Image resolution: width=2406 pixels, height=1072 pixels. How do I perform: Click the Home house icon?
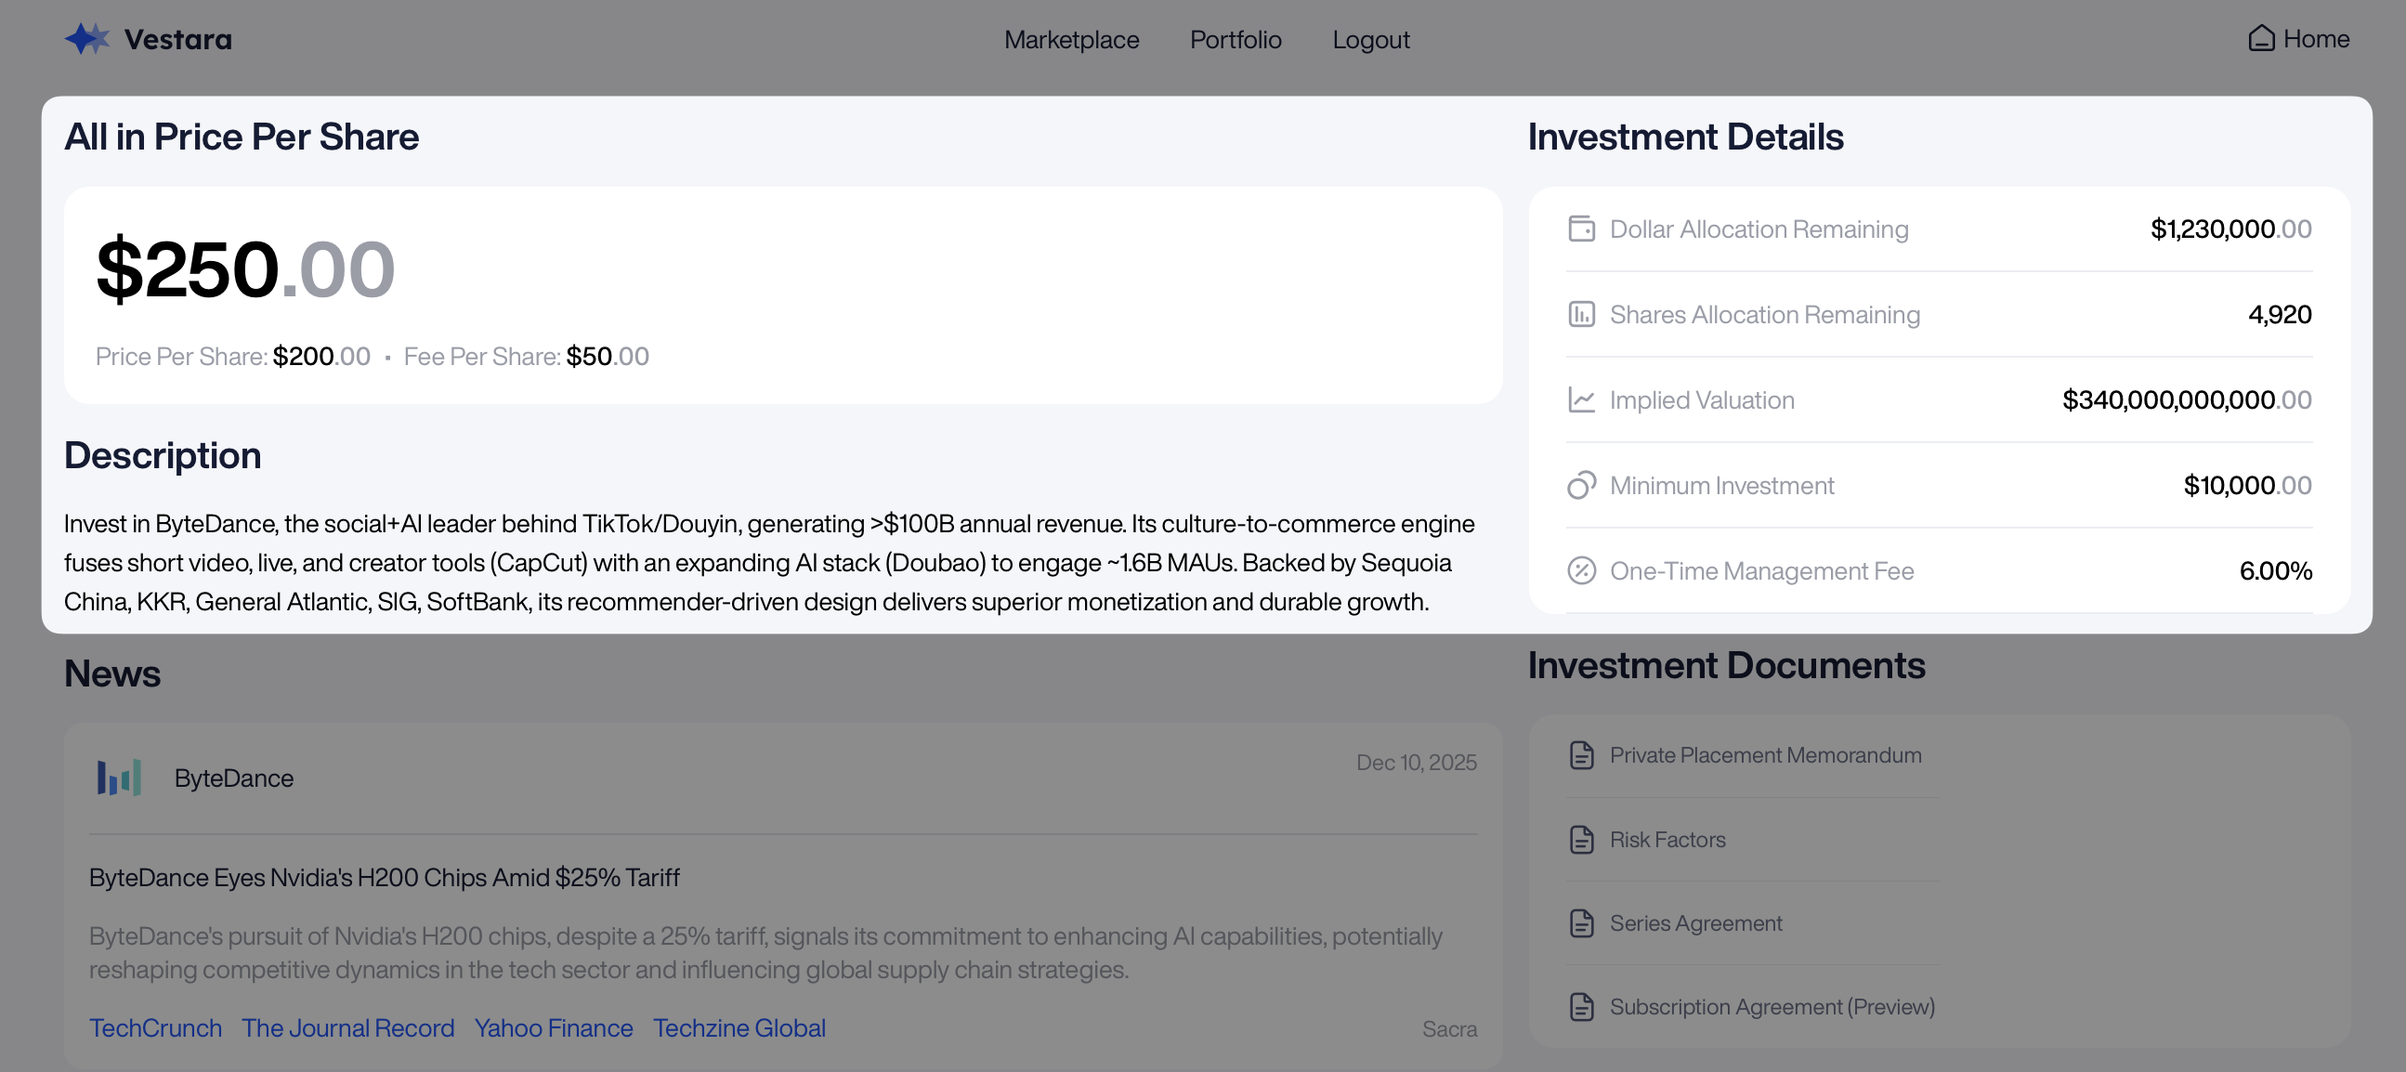point(2260,38)
